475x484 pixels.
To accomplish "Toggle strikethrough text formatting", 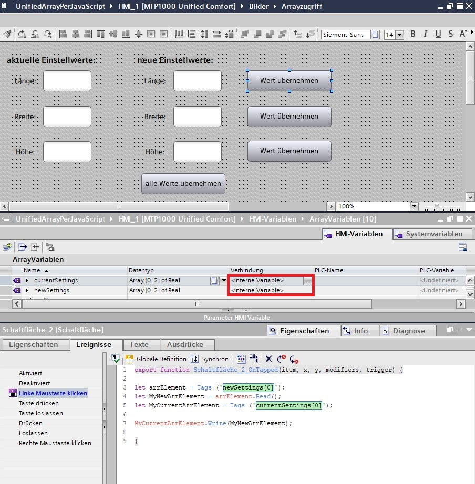I will click(451, 34).
